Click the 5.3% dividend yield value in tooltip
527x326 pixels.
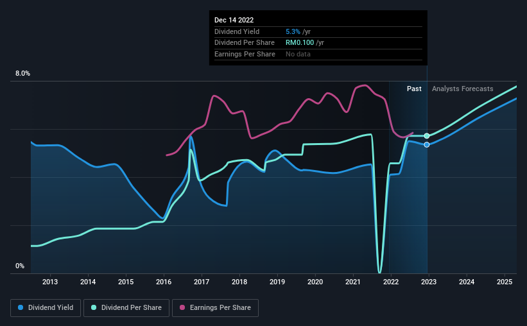click(293, 31)
